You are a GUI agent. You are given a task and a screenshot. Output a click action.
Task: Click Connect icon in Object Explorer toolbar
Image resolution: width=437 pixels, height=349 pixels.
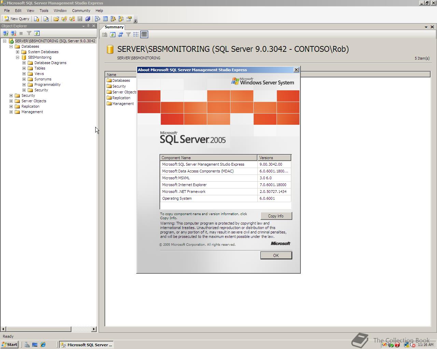pos(5,33)
